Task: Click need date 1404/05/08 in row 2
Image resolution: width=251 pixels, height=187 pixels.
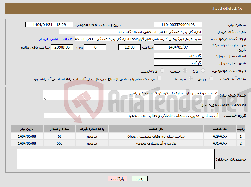Action: pos(27,143)
